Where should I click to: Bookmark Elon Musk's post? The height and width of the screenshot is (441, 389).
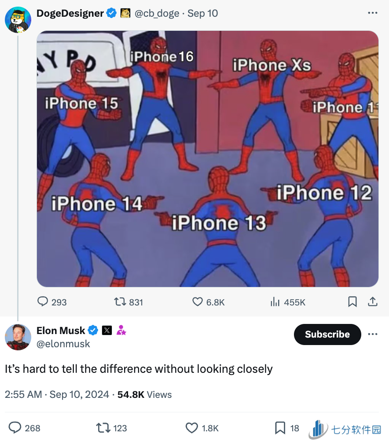tap(280, 428)
